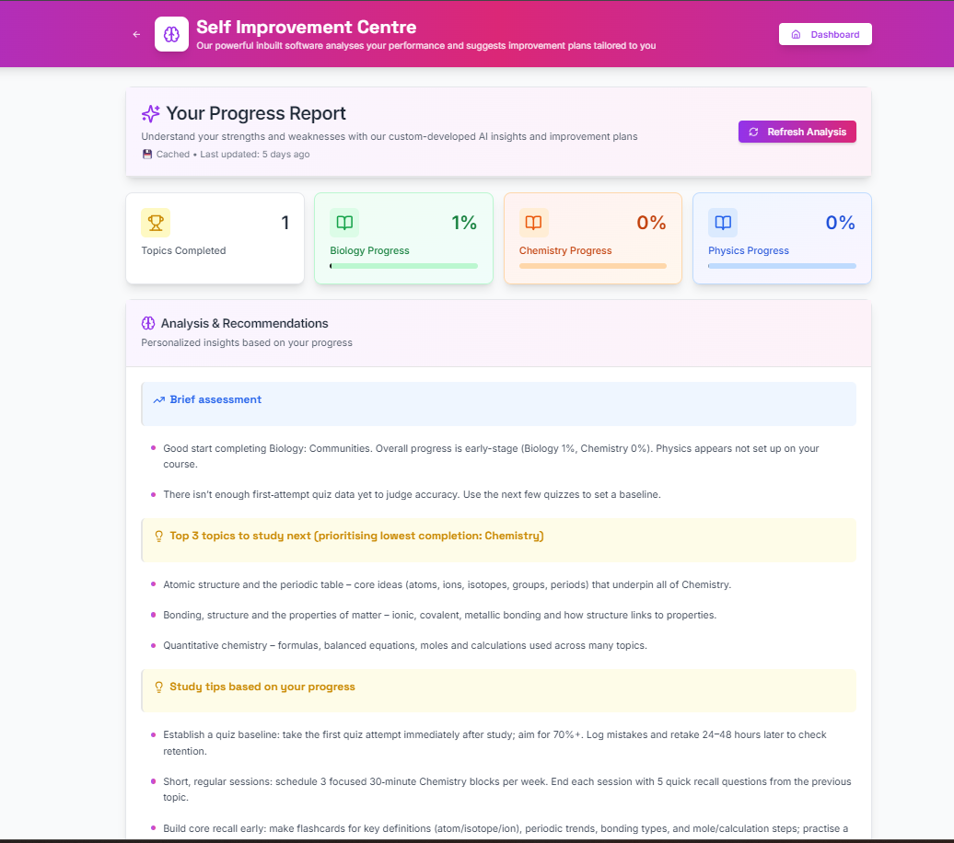Click the Understand your strengths and weaknesses description
The width and height of the screenshot is (954, 843).
(390, 137)
